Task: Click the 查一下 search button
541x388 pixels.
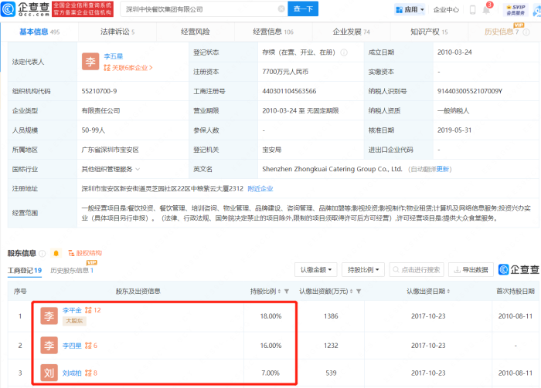Action: [303, 9]
